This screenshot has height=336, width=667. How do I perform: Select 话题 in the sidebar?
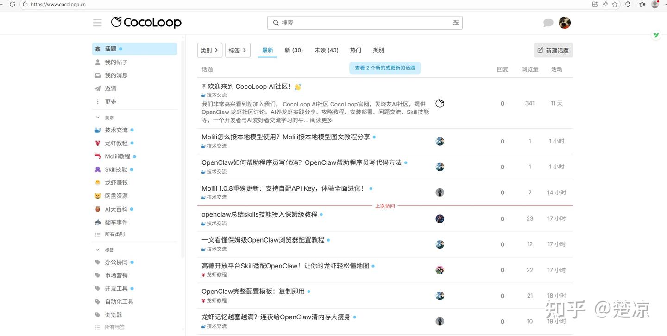pos(135,49)
